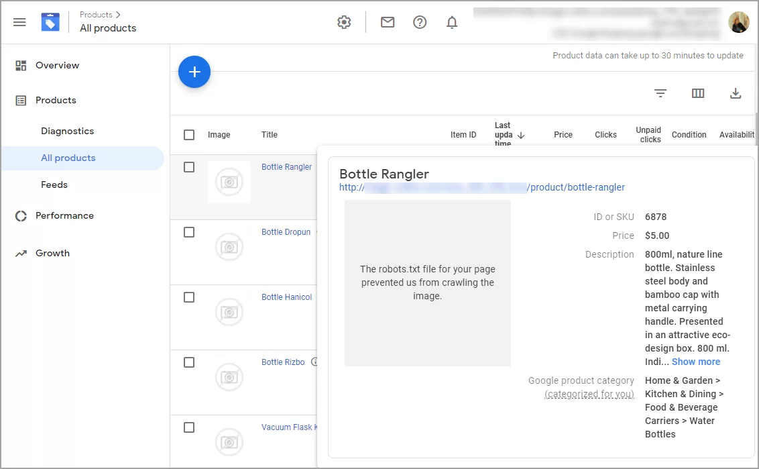Open the help icon
759x469 pixels.
[x=420, y=21]
